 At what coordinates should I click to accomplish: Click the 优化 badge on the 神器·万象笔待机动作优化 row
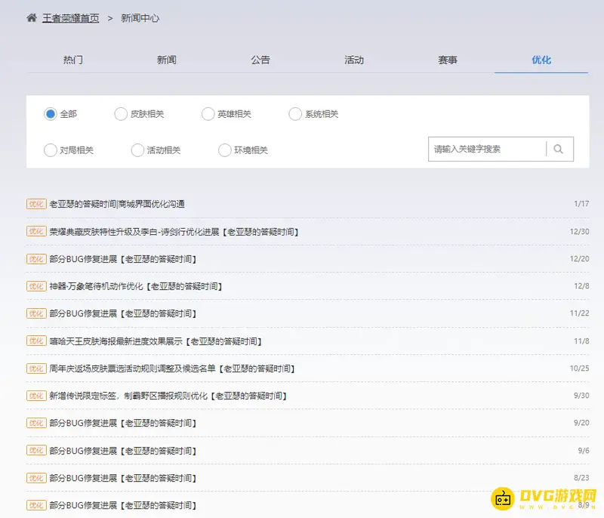point(35,286)
